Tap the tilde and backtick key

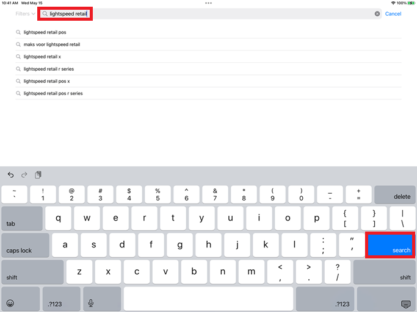[x=15, y=194]
